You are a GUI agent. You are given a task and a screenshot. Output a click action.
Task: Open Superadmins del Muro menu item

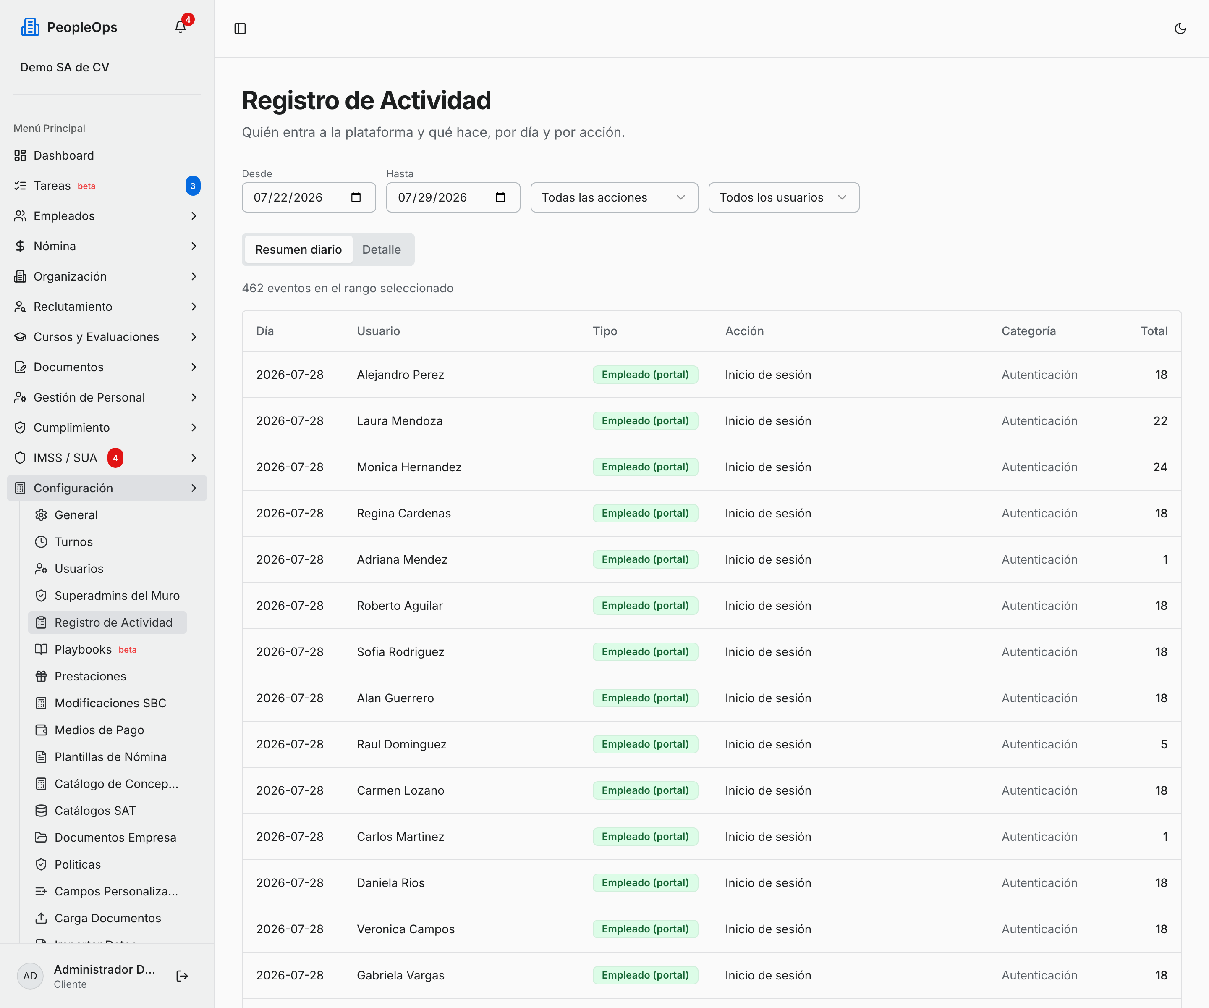[107, 596]
